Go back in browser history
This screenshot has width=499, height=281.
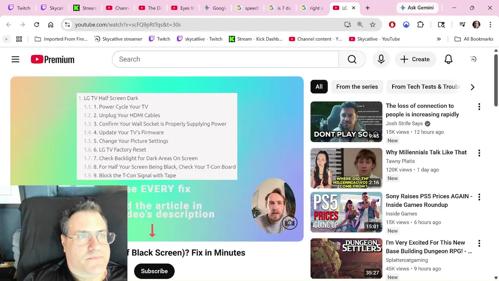tap(9, 25)
